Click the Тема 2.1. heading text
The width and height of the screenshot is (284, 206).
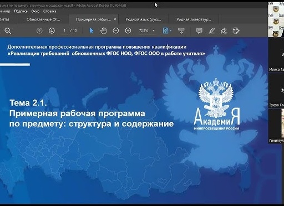click(28, 103)
